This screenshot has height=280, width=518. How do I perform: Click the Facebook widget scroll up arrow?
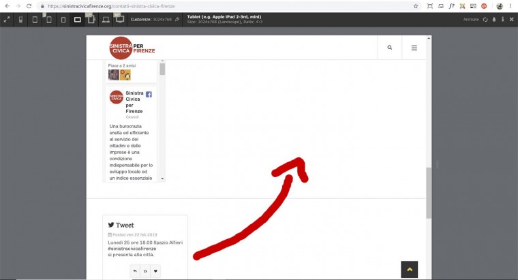162,61
